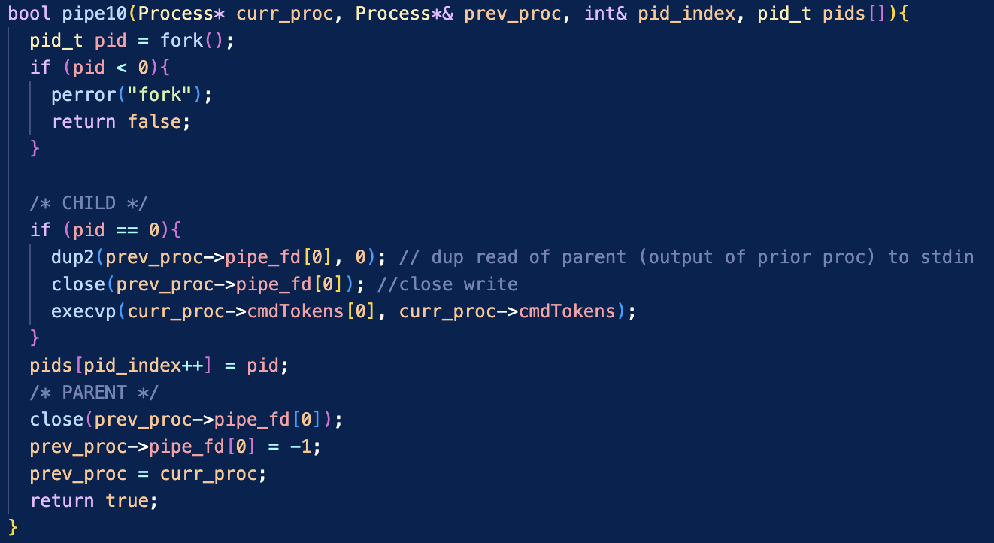994x543 pixels.
Task: Click the "pid < 0" condition
Action: click(111, 68)
